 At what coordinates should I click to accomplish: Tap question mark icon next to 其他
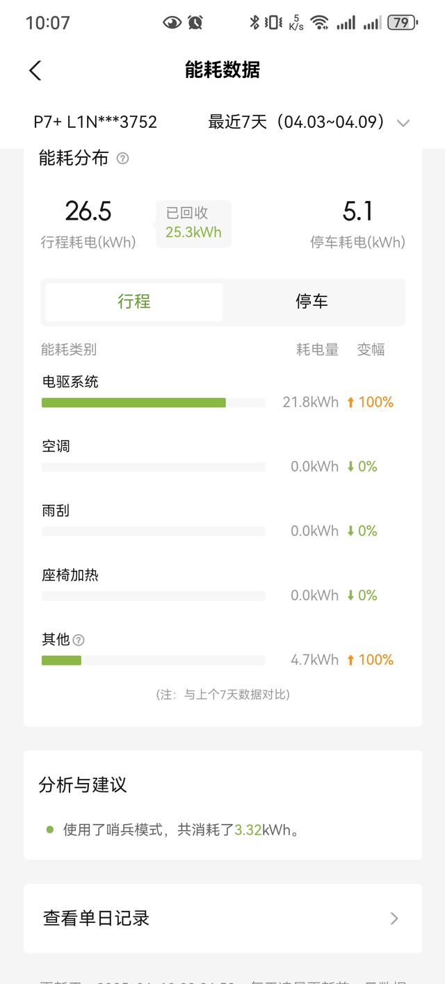pos(79,640)
